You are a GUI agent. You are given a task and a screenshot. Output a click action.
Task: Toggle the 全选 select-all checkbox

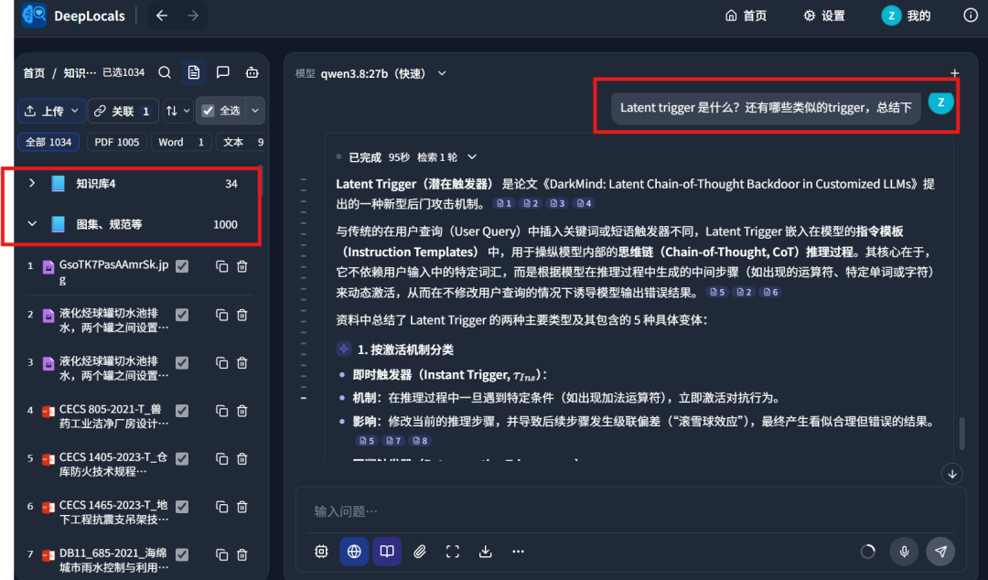point(208,111)
